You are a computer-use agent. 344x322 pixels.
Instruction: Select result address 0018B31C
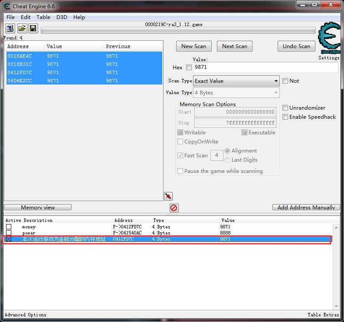[20, 64]
